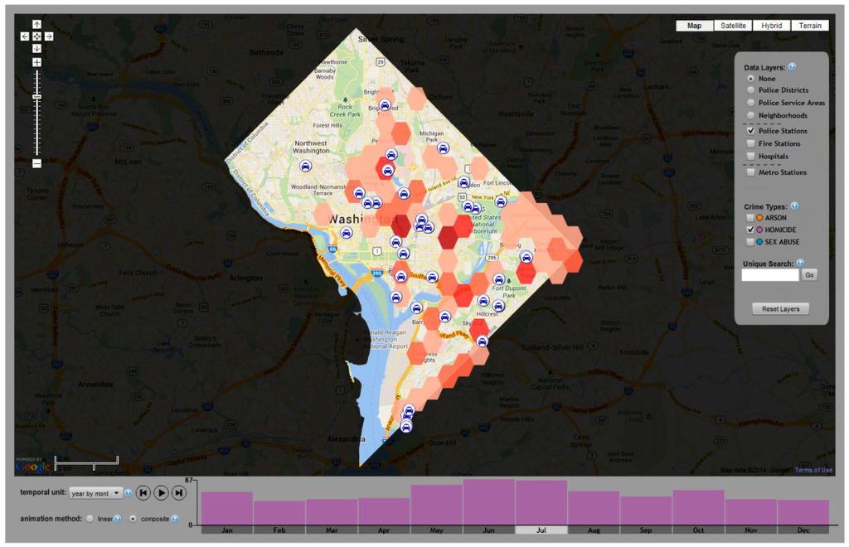Skip to the previous time step

[143, 493]
